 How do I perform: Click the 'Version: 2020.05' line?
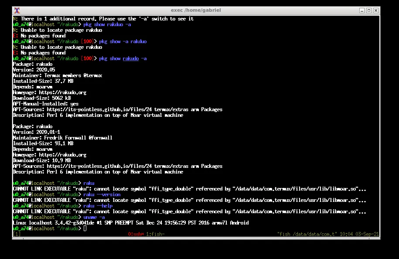click(34, 70)
